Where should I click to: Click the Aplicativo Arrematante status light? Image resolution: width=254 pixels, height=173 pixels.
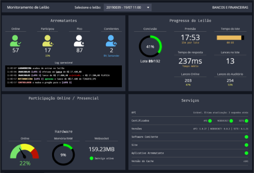(246, 153)
